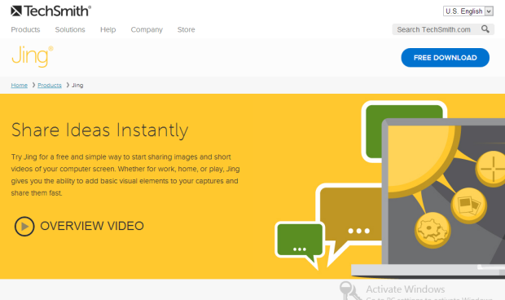The image size is (505, 300).
Task: Open the U.S. English language dropdown
Action: [468, 11]
